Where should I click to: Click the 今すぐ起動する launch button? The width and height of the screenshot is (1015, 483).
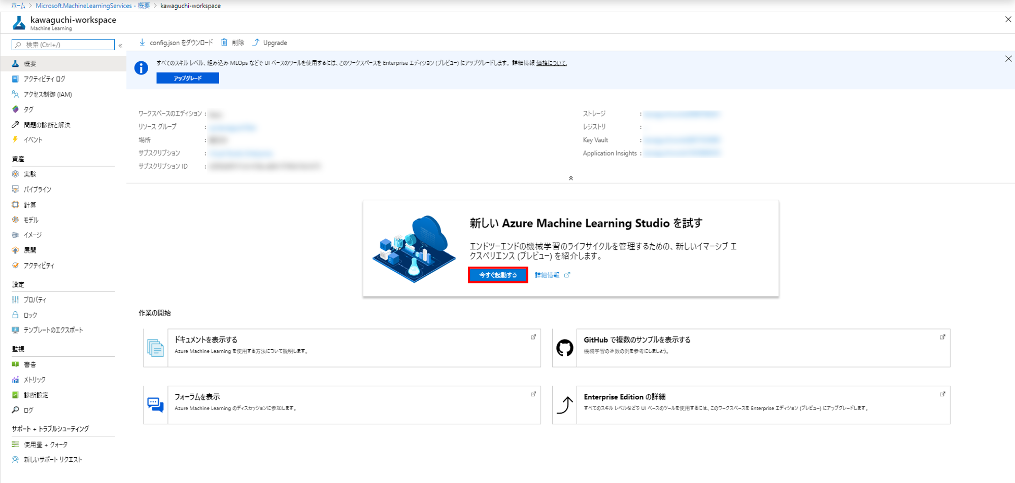point(498,275)
